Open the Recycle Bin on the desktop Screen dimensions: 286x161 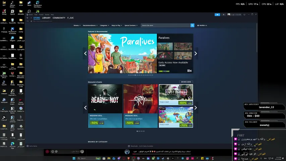pos(12,21)
